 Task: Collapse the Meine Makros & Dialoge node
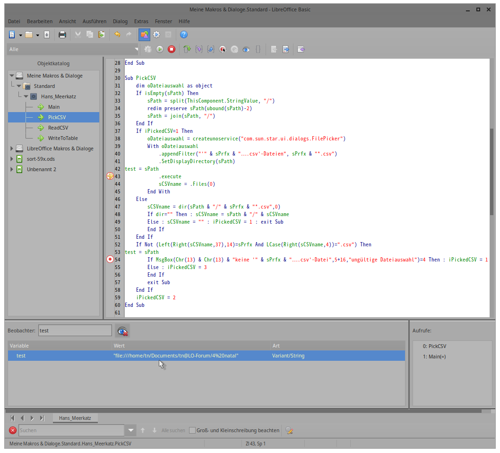pos(12,76)
